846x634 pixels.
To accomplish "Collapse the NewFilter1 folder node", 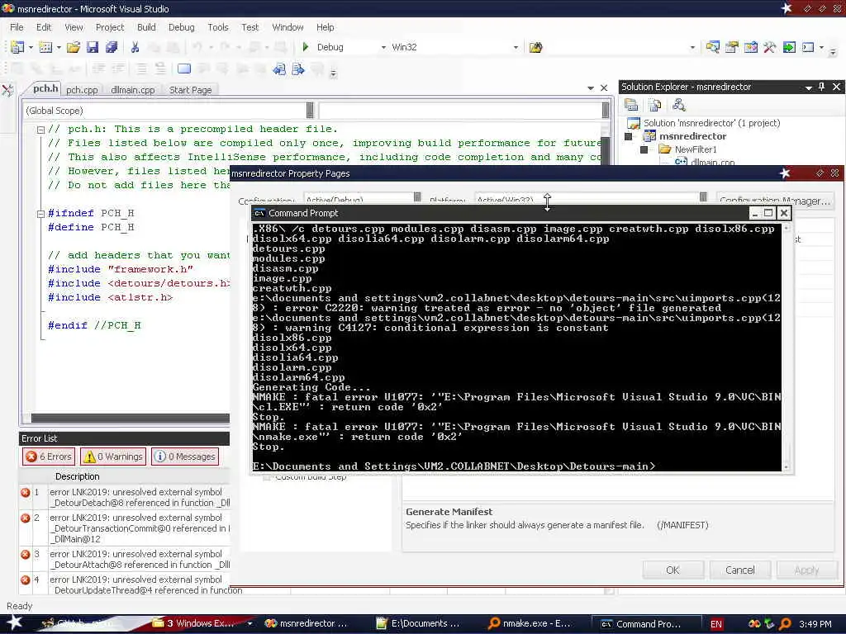I will (644, 150).
